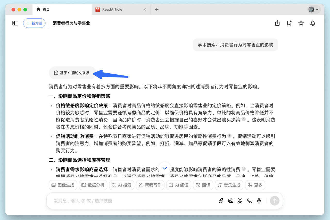Open the notifications bell
330x220 pixels.
click(x=313, y=23)
